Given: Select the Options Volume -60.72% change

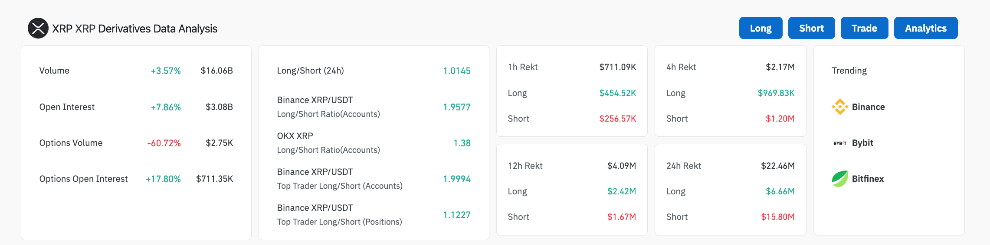Looking at the screenshot, I should point(164,143).
